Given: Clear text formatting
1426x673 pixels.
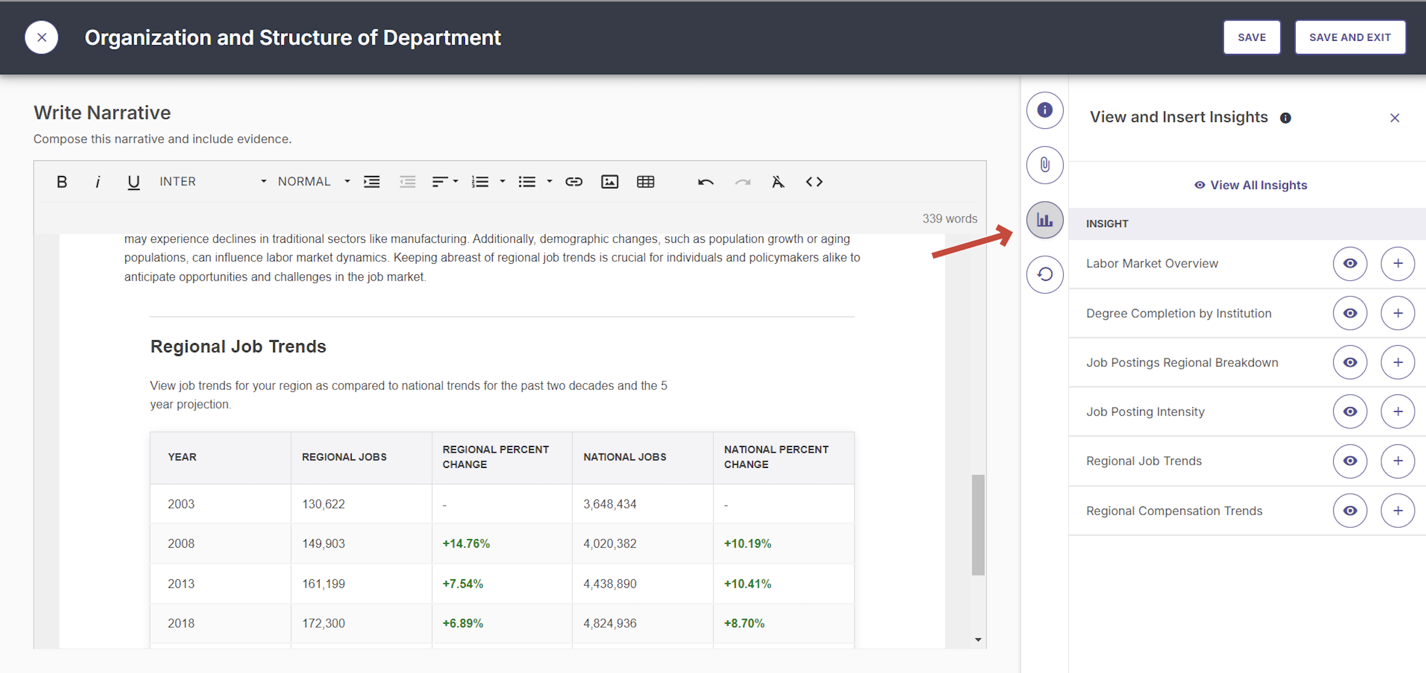Looking at the screenshot, I should coord(778,181).
